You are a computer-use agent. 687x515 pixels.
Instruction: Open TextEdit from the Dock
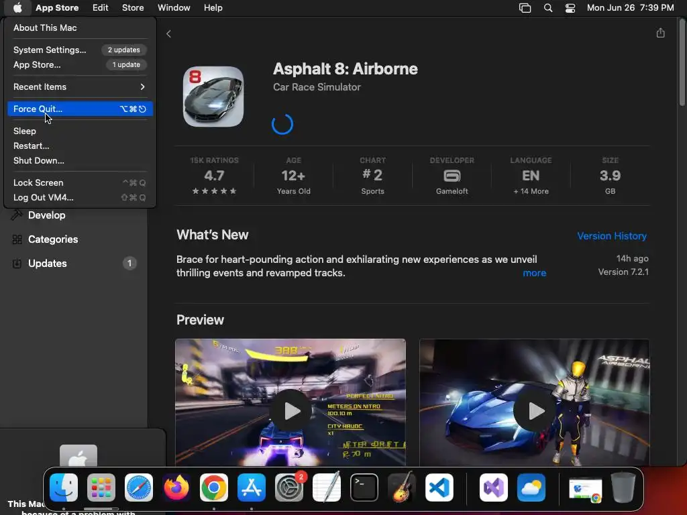[327, 488]
